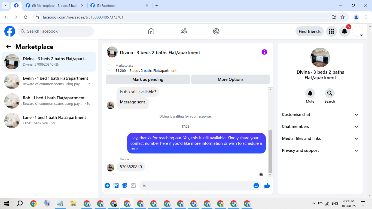Screen dimensions: 372x209
Task: Click the More Options button
Action: [231, 79]
